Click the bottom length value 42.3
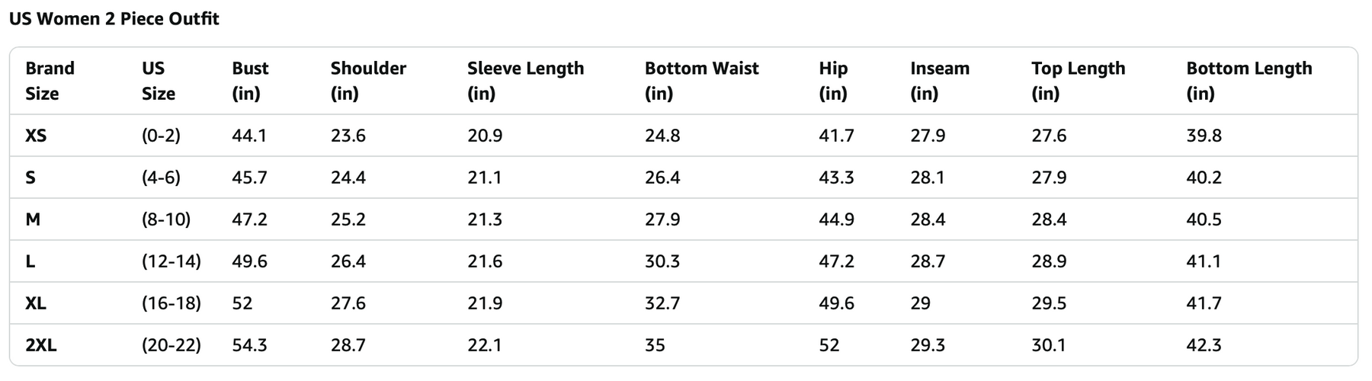Screen dimensions: 1372x381 [x=1204, y=345]
